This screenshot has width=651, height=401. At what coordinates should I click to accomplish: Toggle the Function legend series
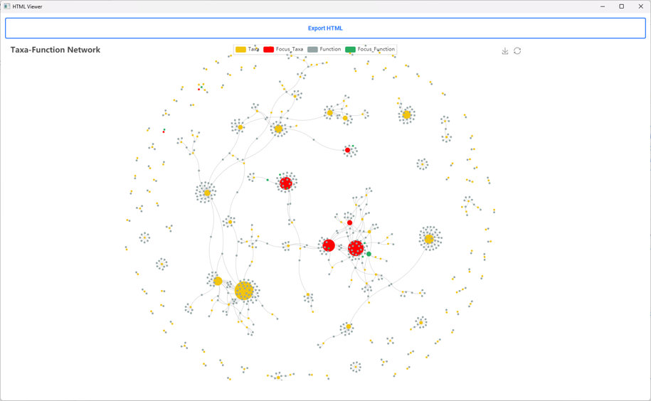click(x=324, y=49)
